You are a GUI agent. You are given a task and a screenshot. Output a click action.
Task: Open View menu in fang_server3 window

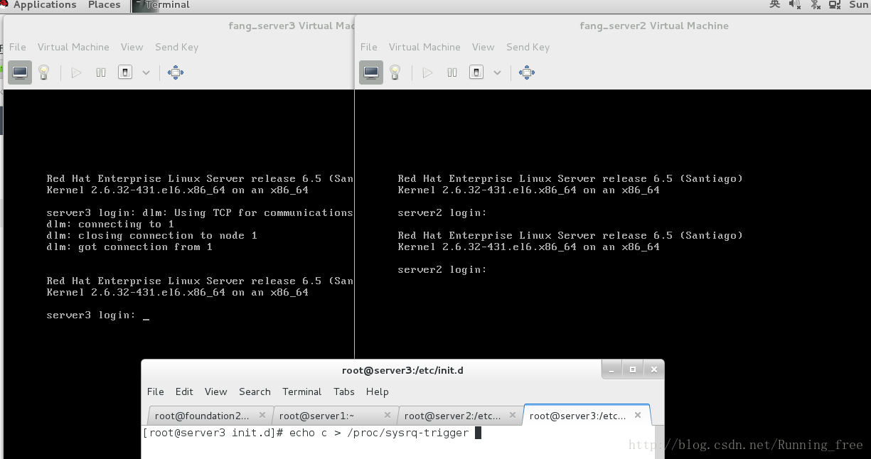point(132,47)
